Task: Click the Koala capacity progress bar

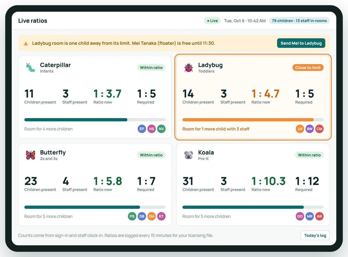Action: tap(253, 207)
